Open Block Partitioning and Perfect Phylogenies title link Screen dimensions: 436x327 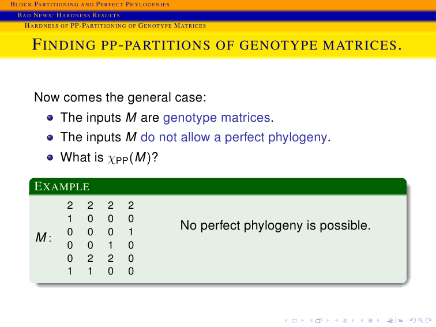coord(90,4)
